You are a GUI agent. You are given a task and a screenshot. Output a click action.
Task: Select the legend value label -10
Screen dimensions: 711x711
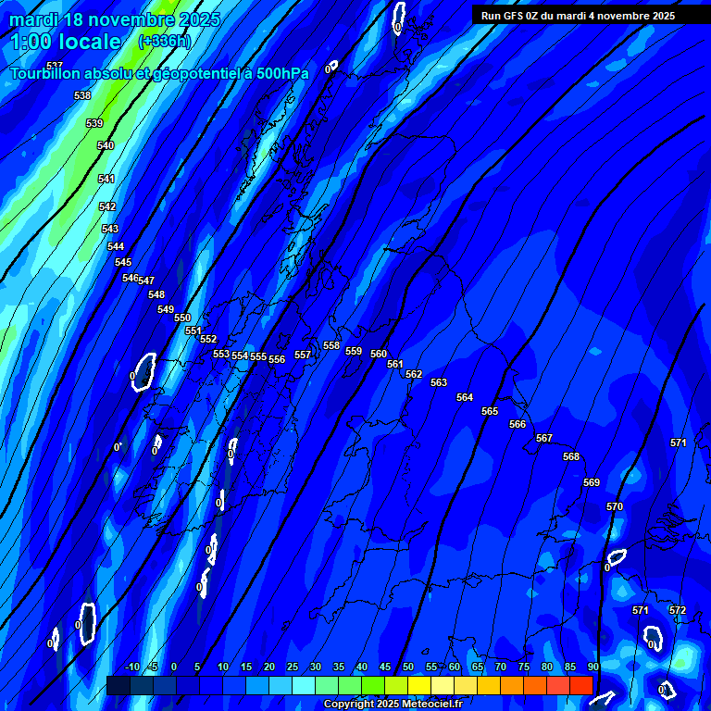[131, 667]
